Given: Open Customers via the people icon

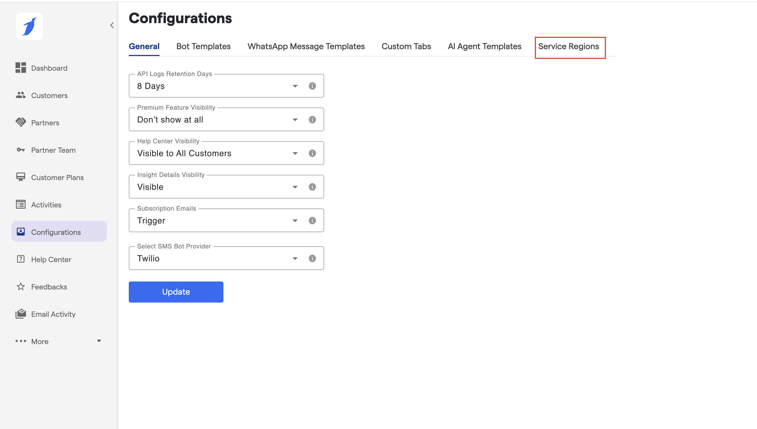Looking at the screenshot, I should [21, 95].
